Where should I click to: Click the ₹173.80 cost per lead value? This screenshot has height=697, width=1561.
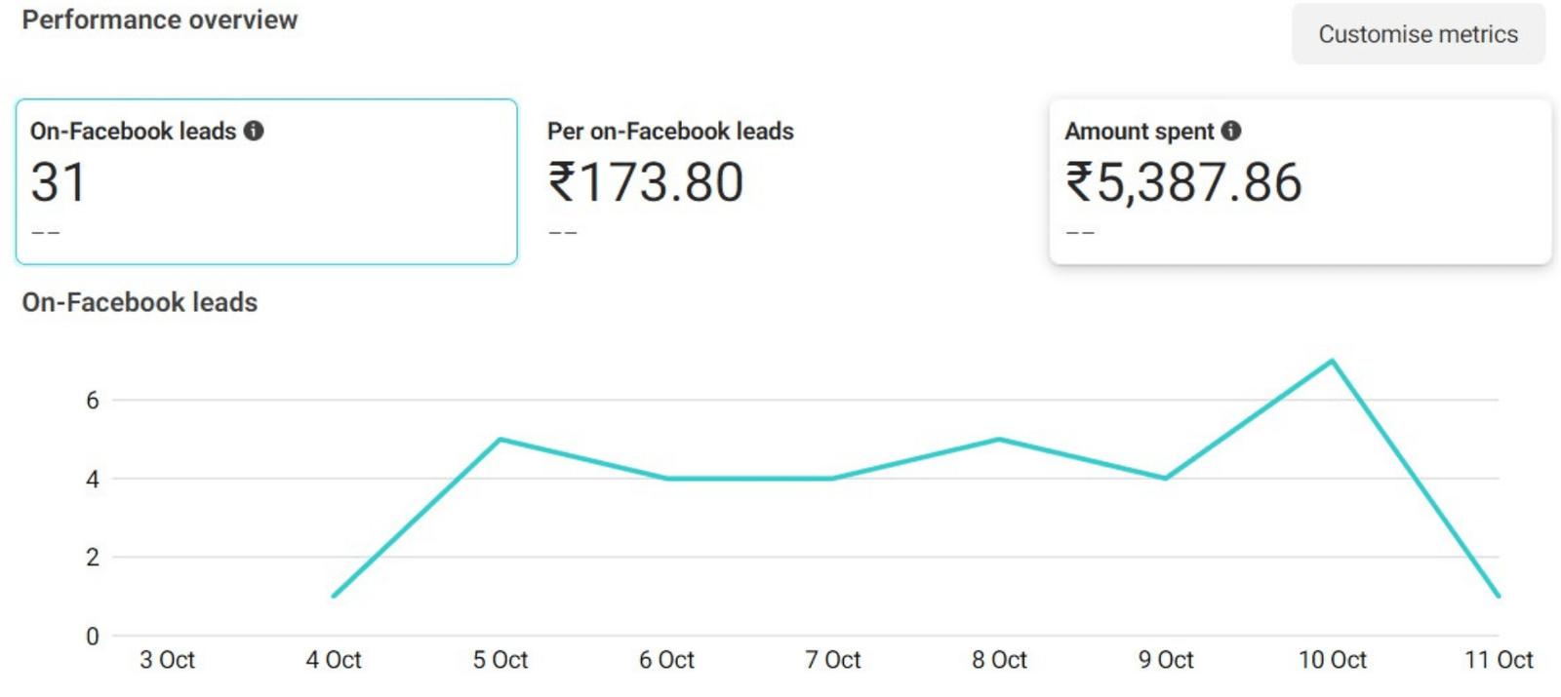click(x=646, y=182)
